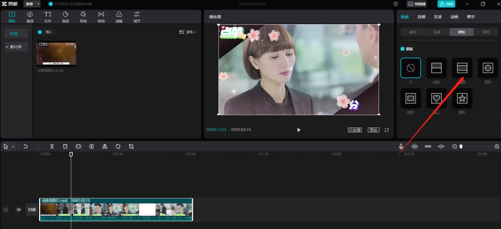Open the 转场 (Transitions) panel
This screenshot has width=501, height=229.
(x=101, y=16)
